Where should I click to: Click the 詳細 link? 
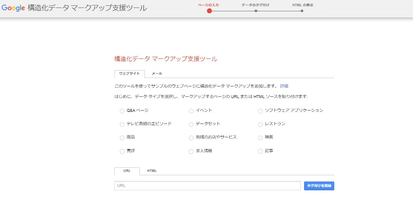[x=284, y=86]
